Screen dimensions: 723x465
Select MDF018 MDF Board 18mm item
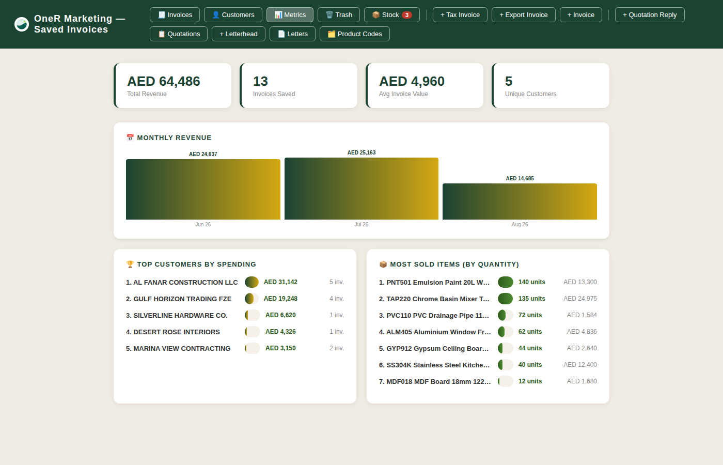[488, 381]
